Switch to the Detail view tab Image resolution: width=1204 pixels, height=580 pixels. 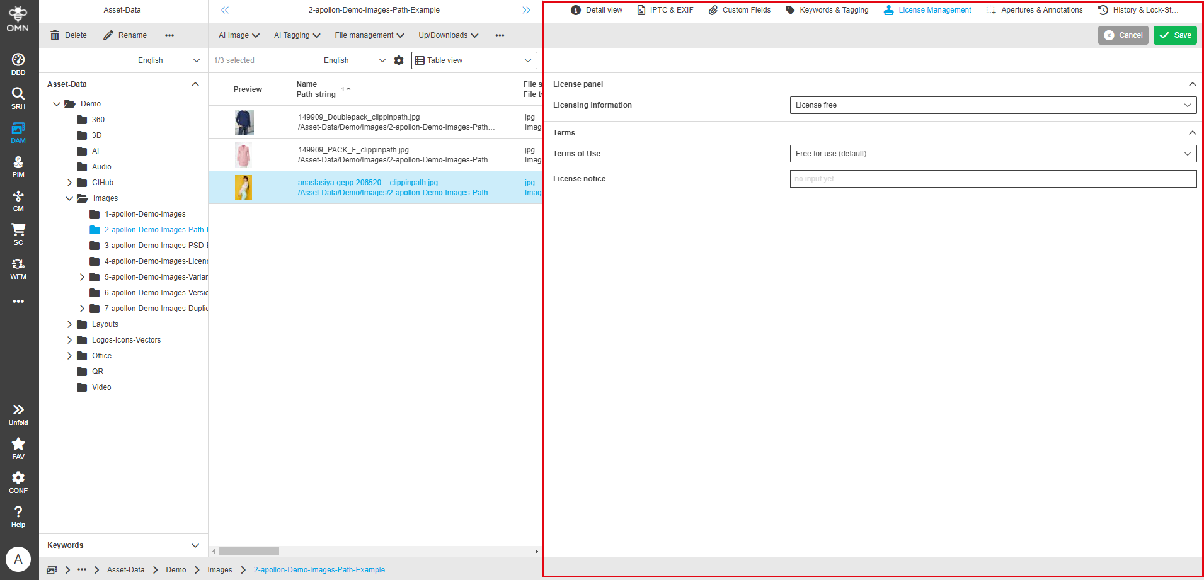click(597, 10)
